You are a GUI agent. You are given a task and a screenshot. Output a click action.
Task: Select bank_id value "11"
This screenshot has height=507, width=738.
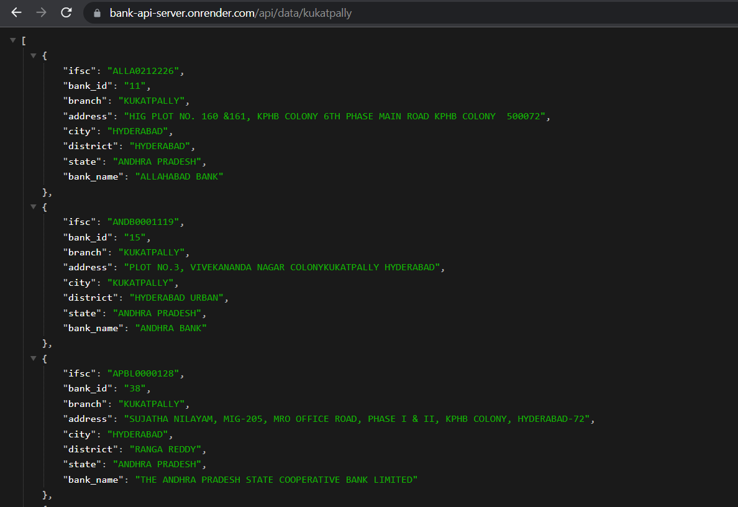[135, 86]
